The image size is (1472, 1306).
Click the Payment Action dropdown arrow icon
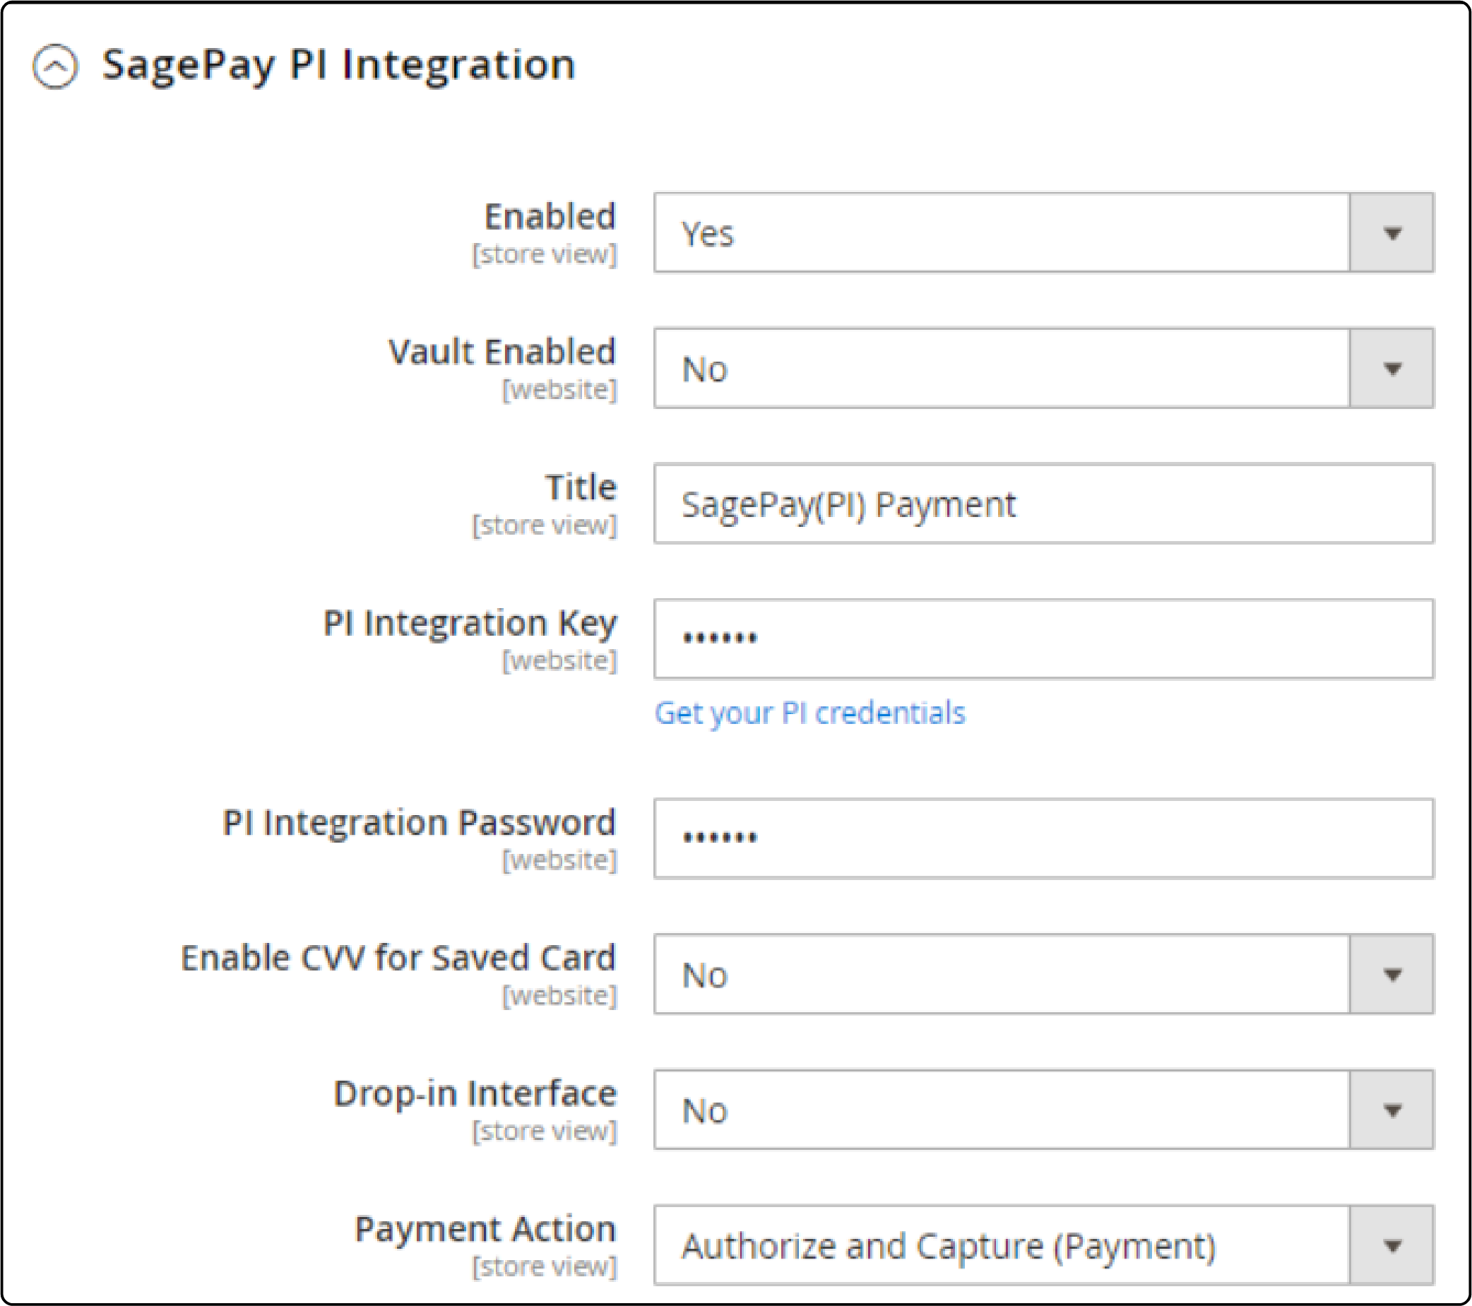(x=1391, y=1246)
